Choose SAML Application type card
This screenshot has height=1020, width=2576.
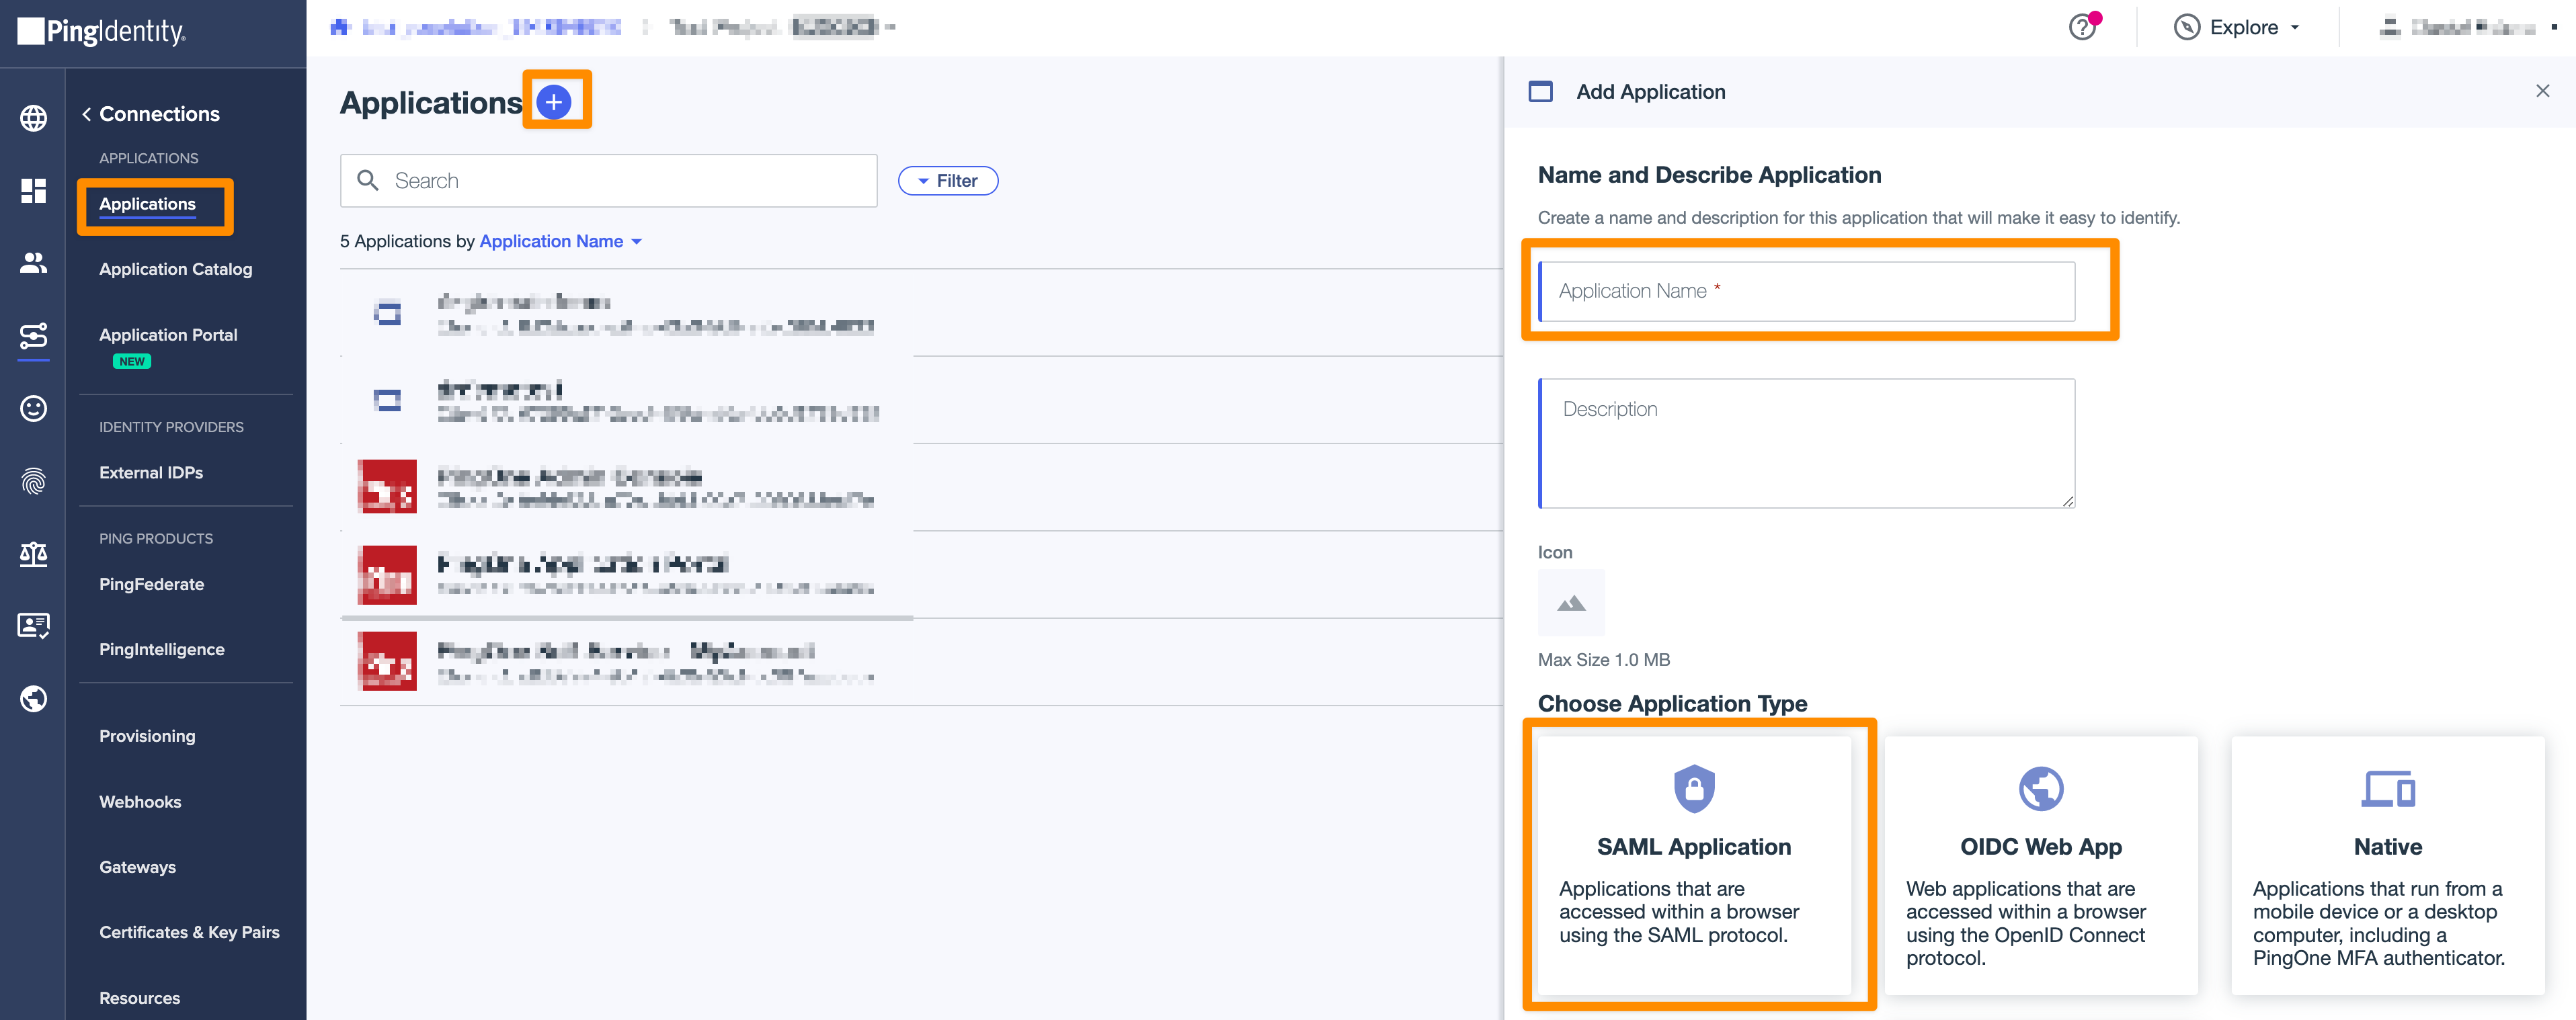1693,865
